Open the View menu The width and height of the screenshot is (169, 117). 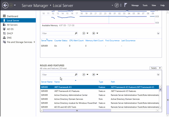pyautogui.click(x=154, y=5)
